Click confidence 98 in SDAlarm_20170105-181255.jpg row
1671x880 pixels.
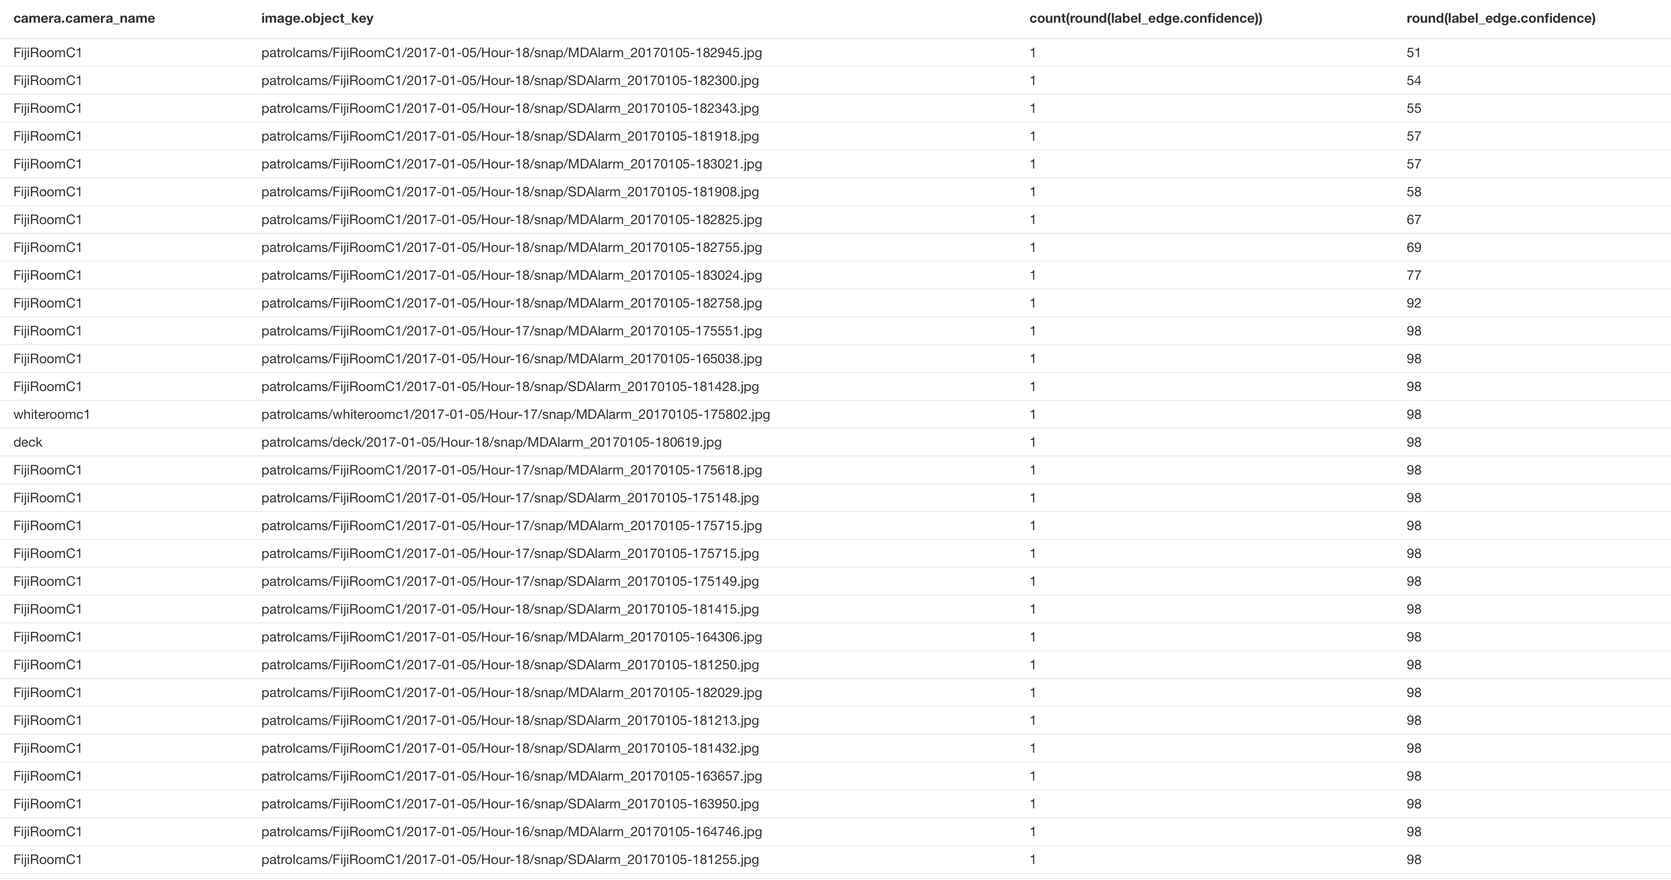1413,860
